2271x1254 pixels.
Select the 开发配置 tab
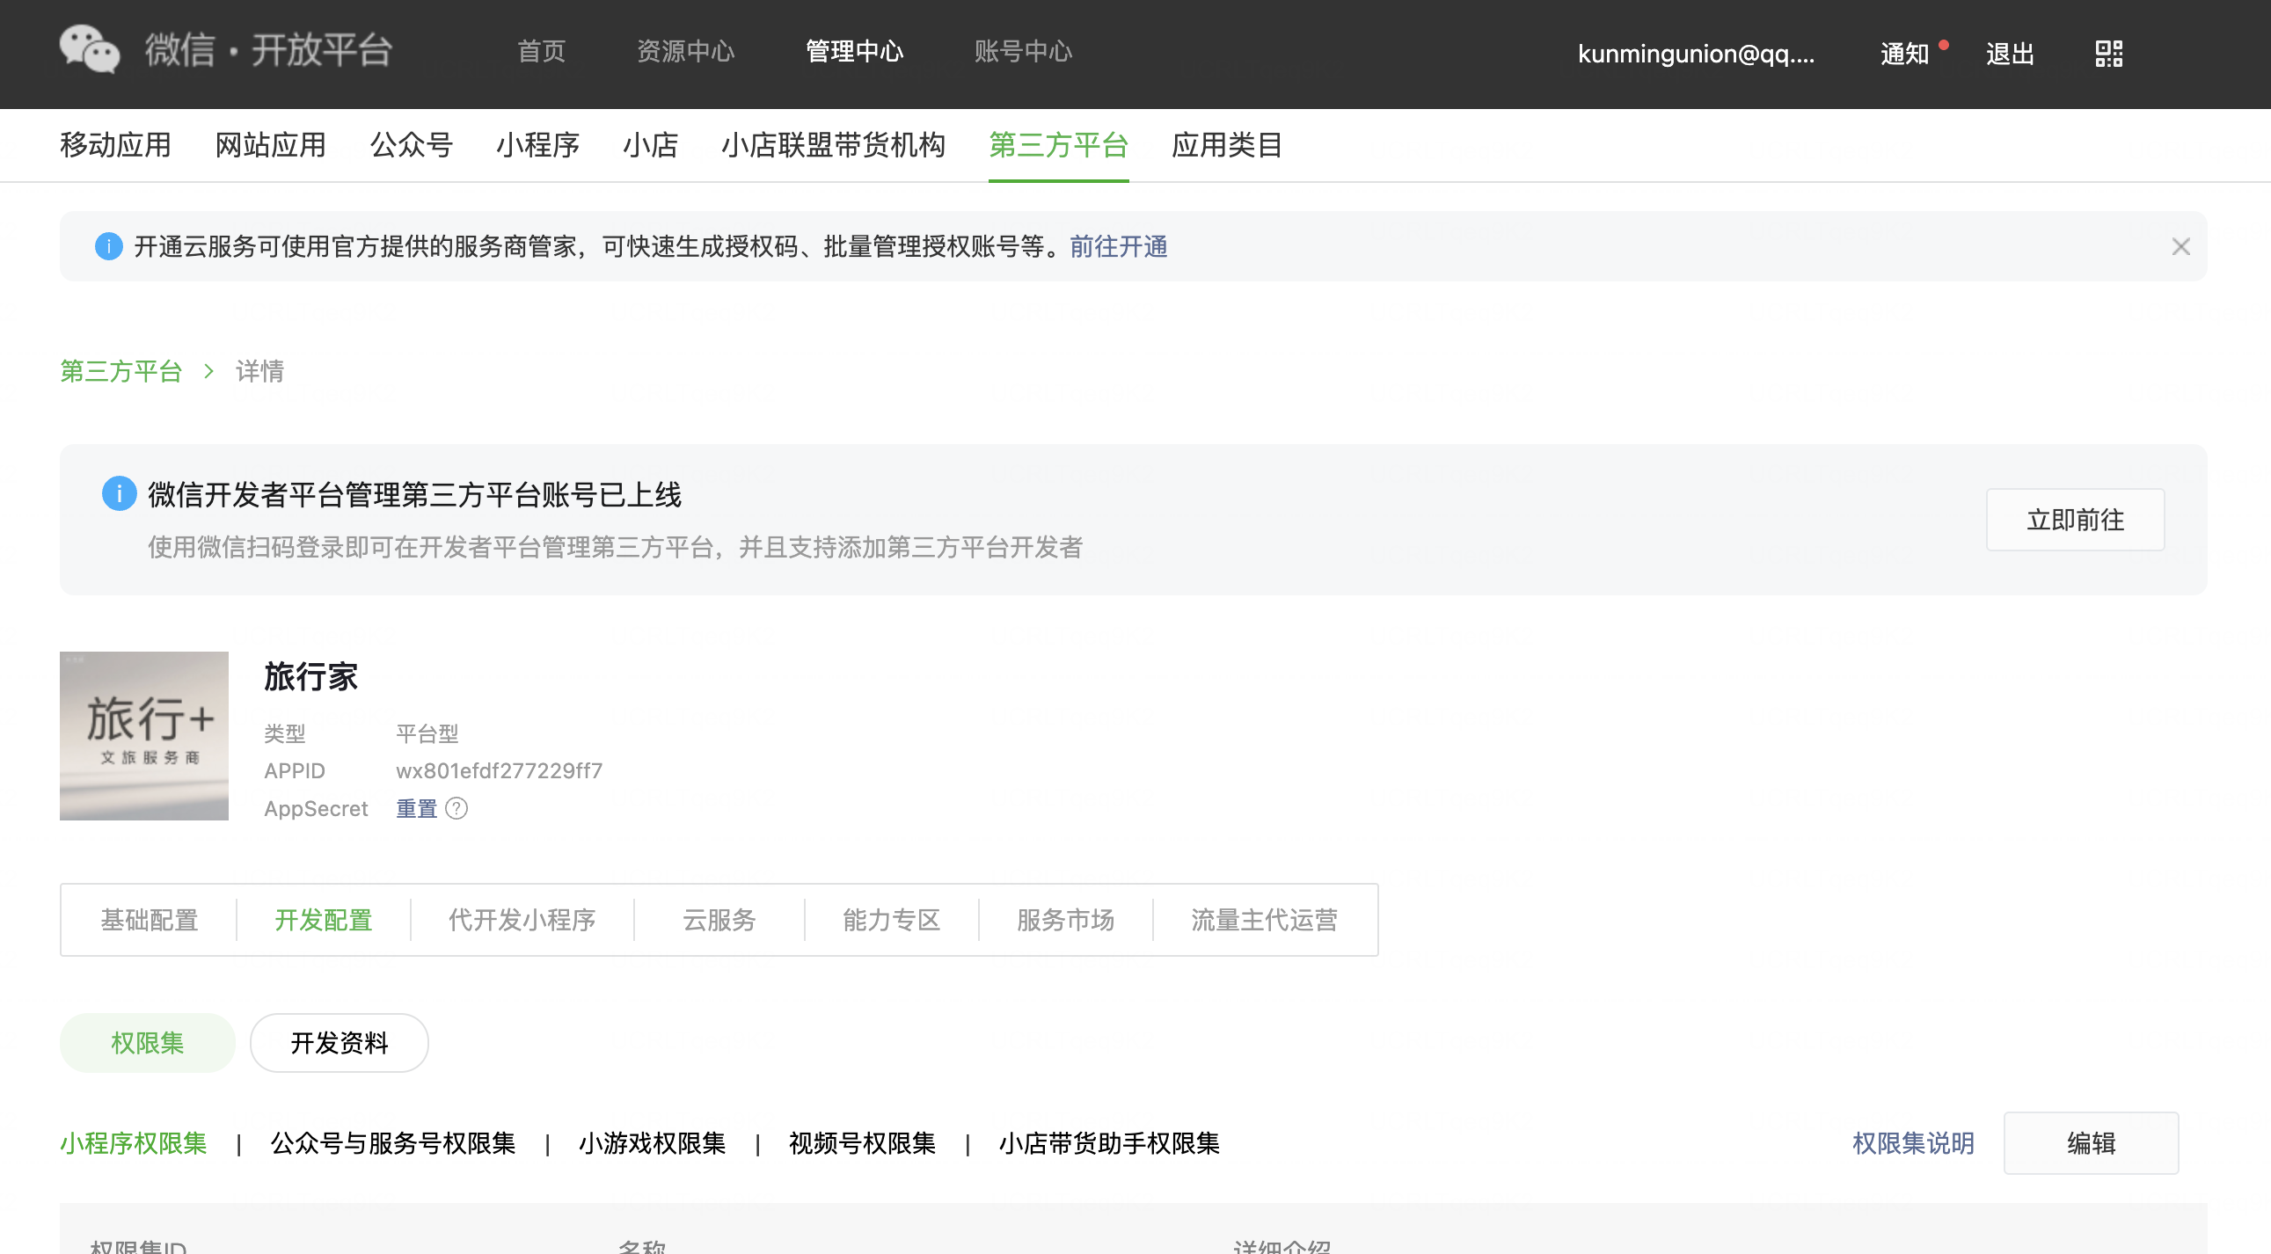[323, 920]
